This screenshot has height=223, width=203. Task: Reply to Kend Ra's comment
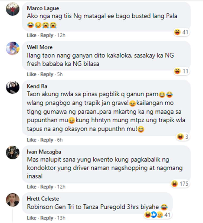pyautogui.click(x=47, y=140)
